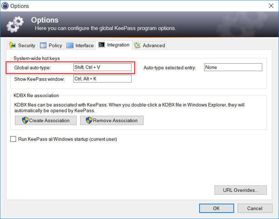The height and width of the screenshot is (219, 279).
Task: Select the Integration tab
Action: [114, 45]
